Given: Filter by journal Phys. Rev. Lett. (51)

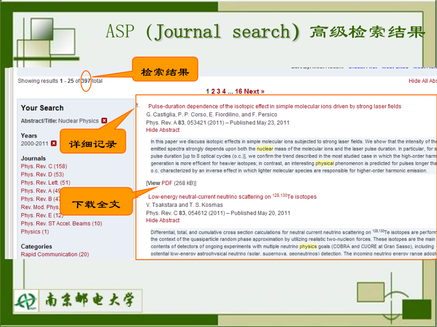Looking at the screenshot, I should 46,183.
